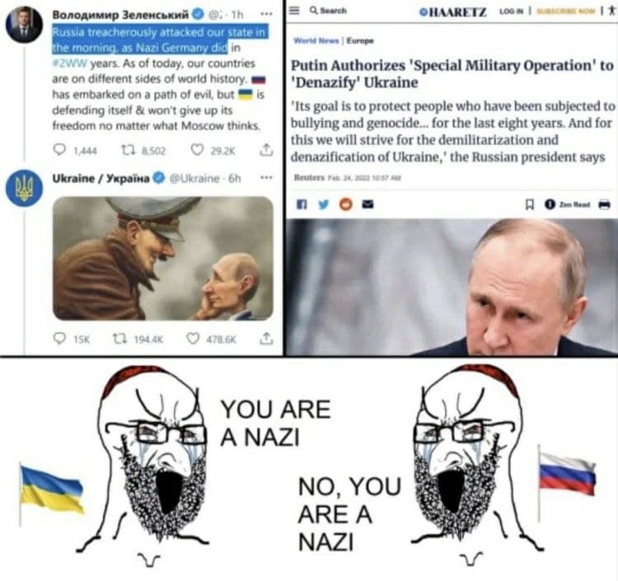Email the article with envelope icon
Screen dimensions: 618x581
pos(368,204)
